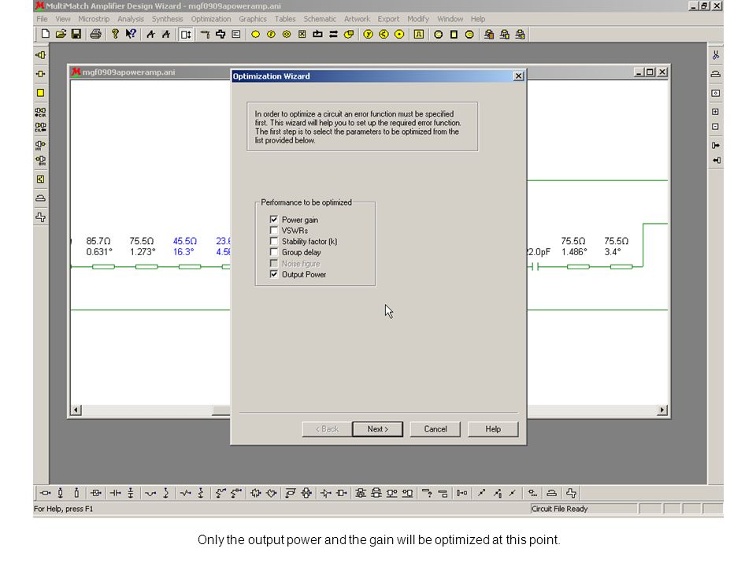Click the schematic's left scroll arrow
Image resolution: width=756 pixels, height=567 pixels.
coord(76,409)
